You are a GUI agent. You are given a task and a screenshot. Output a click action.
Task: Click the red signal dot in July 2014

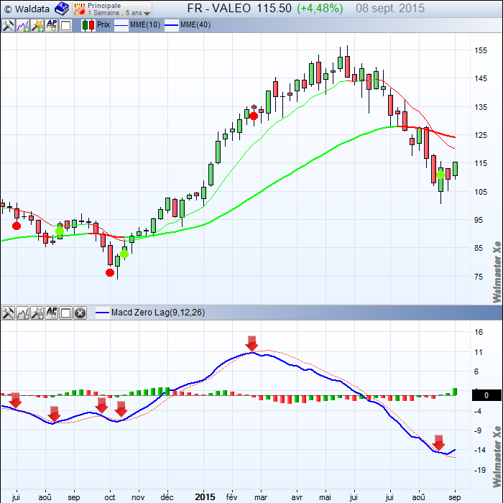[17, 226]
